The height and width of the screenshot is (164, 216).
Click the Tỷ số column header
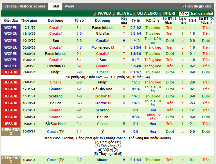point(79,20)
